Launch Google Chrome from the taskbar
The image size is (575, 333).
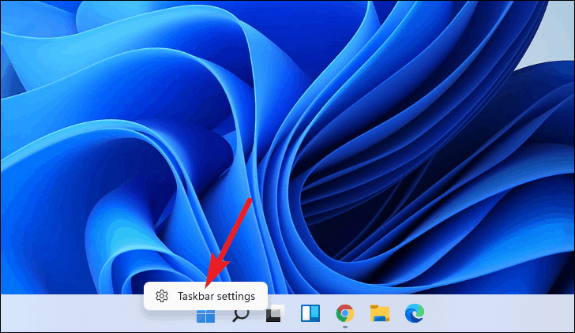(345, 313)
